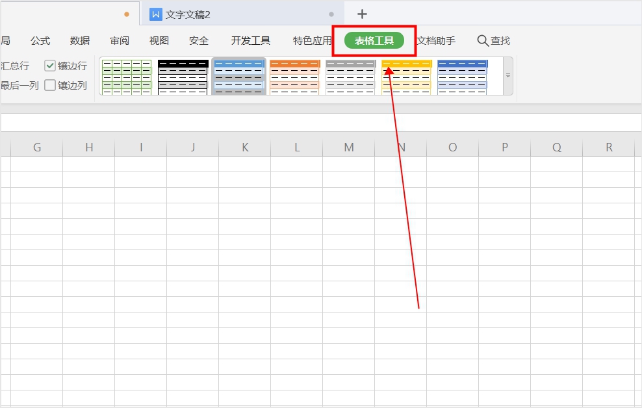Image resolution: width=642 pixels, height=408 pixels.
Task: Select column R header
Action: click(609, 147)
